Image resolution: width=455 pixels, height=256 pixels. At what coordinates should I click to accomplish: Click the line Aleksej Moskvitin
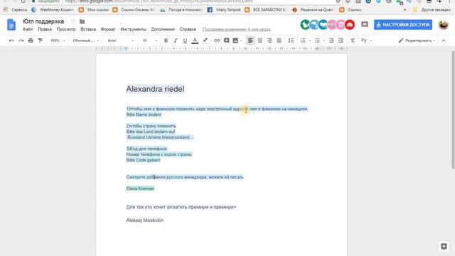pyautogui.click(x=145, y=220)
